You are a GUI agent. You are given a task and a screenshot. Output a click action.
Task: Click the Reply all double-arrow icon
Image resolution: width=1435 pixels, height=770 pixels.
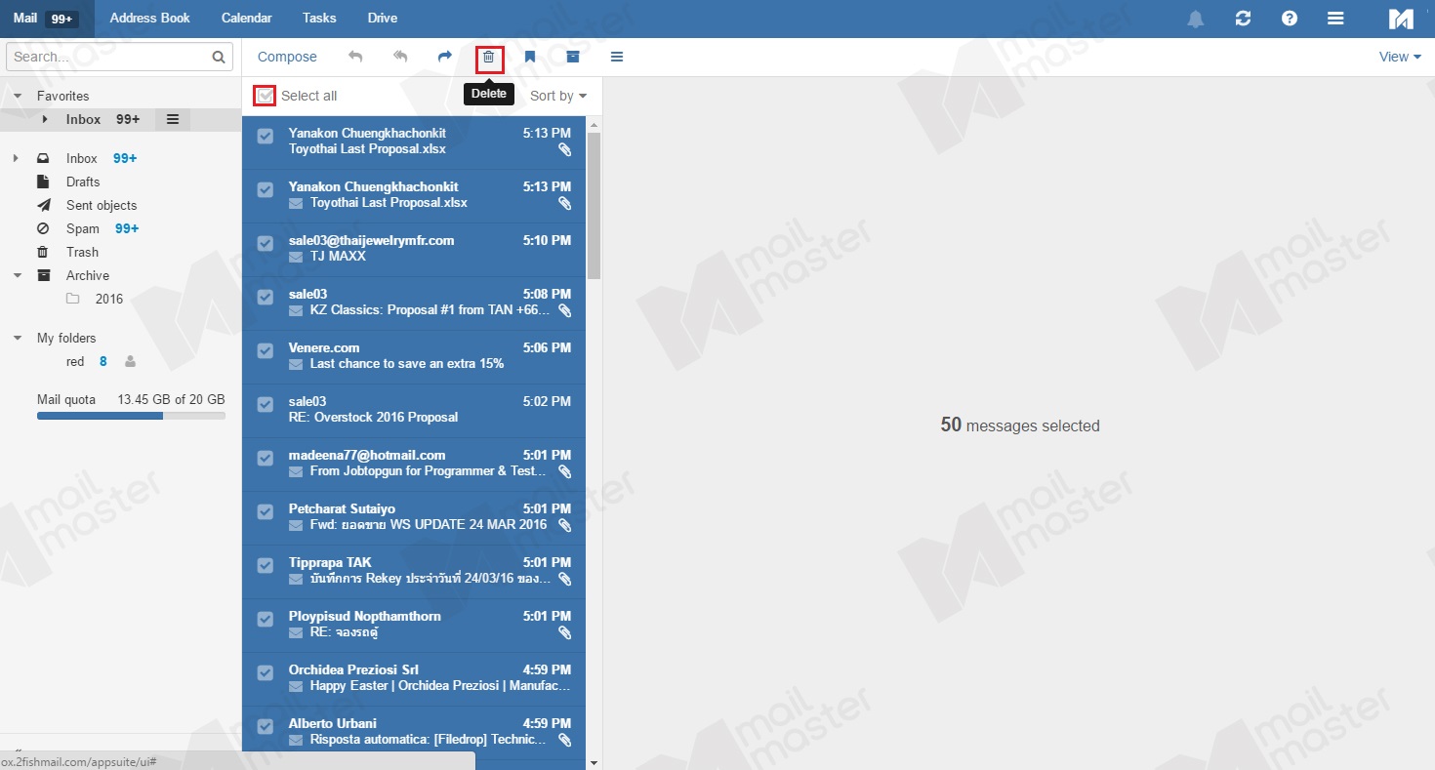pyautogui.click(x=400, y=57)
